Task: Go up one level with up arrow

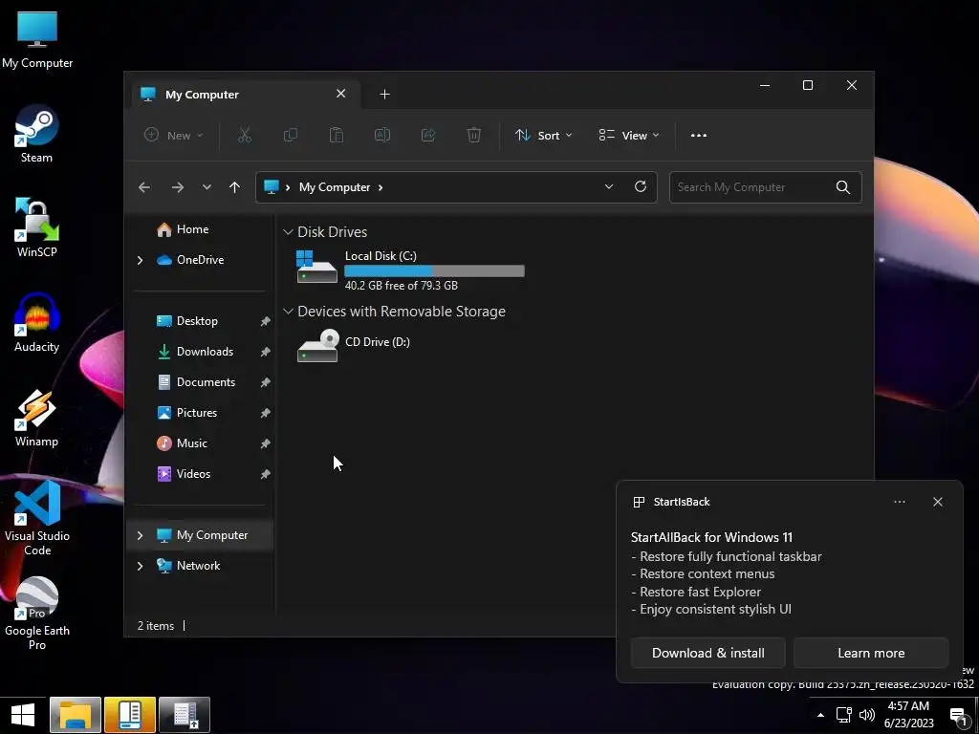Action: (235, 187)
